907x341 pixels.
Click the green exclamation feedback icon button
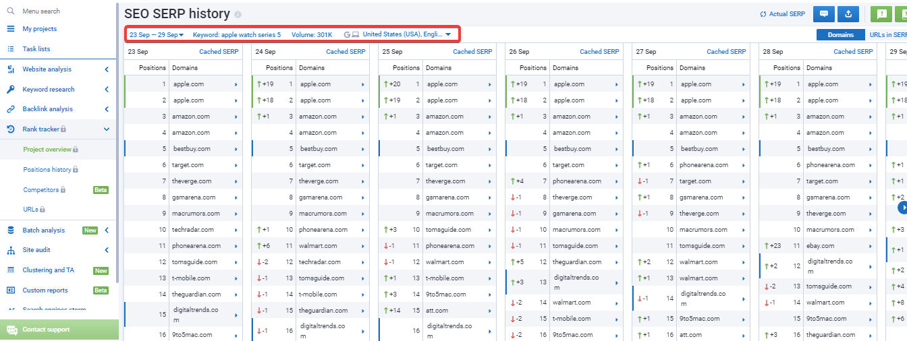click(881, 14)
